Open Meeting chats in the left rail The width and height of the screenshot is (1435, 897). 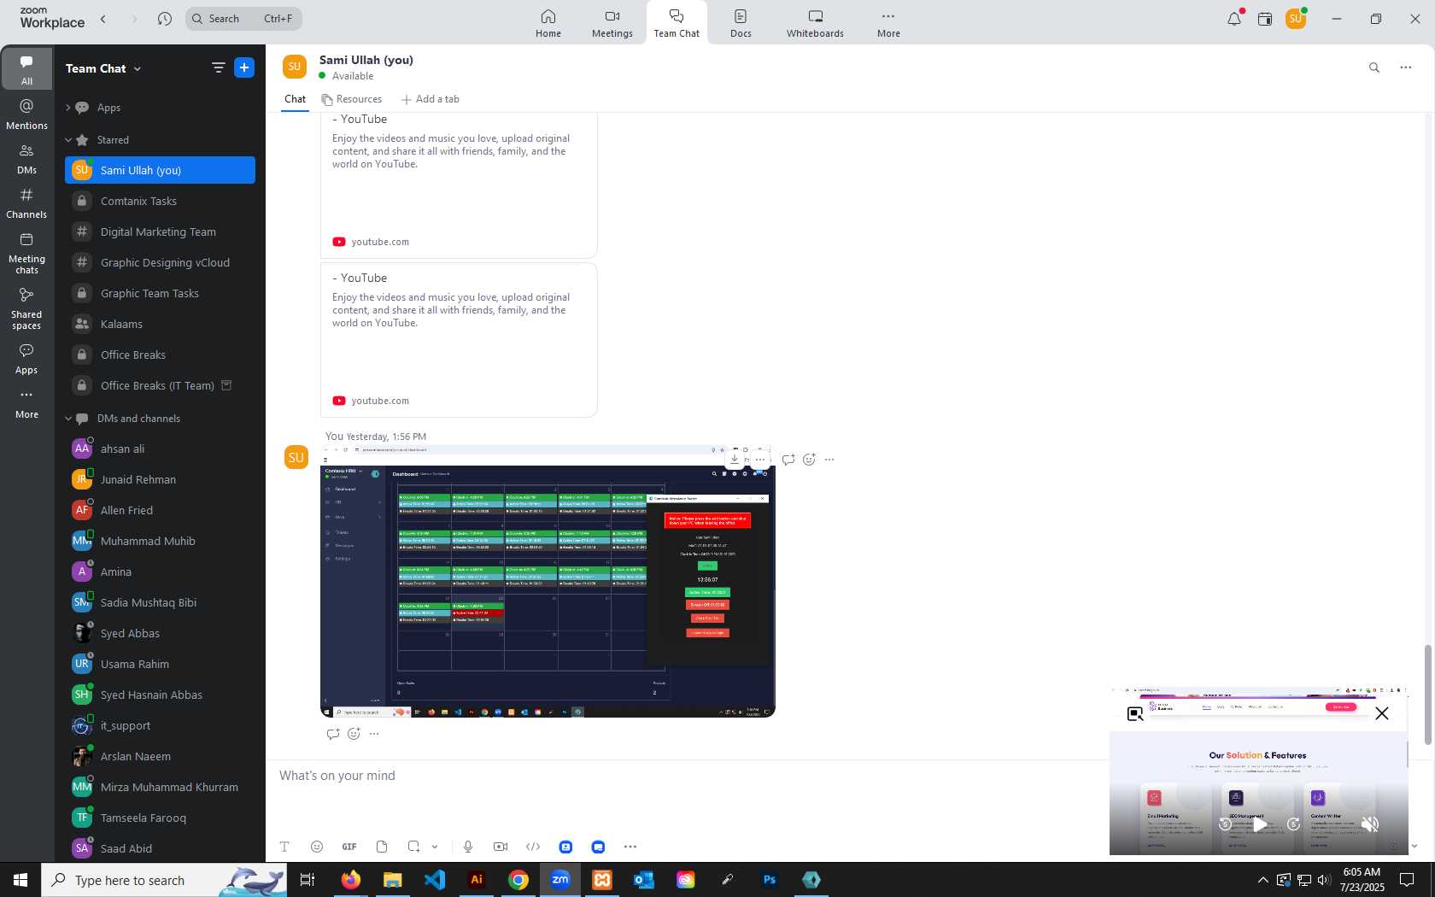click(x=26, y=254)
